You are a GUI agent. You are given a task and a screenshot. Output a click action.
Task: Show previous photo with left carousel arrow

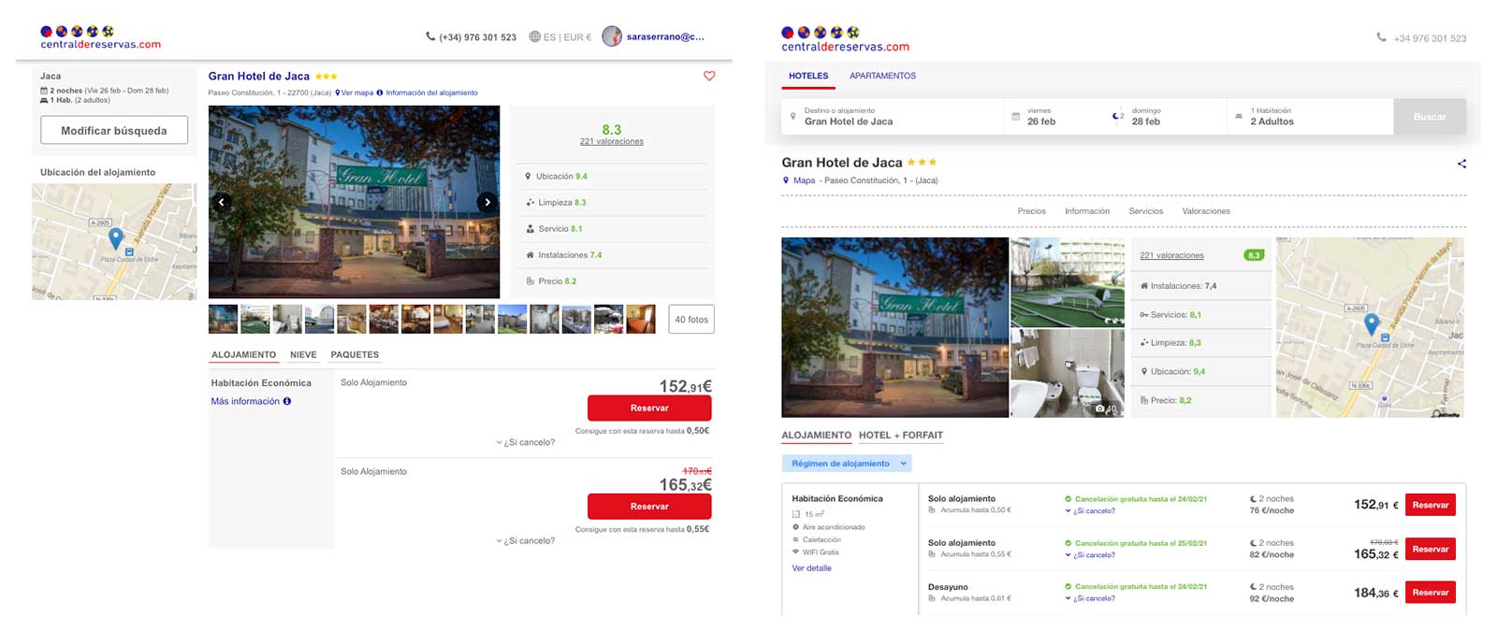coord(222,202)
